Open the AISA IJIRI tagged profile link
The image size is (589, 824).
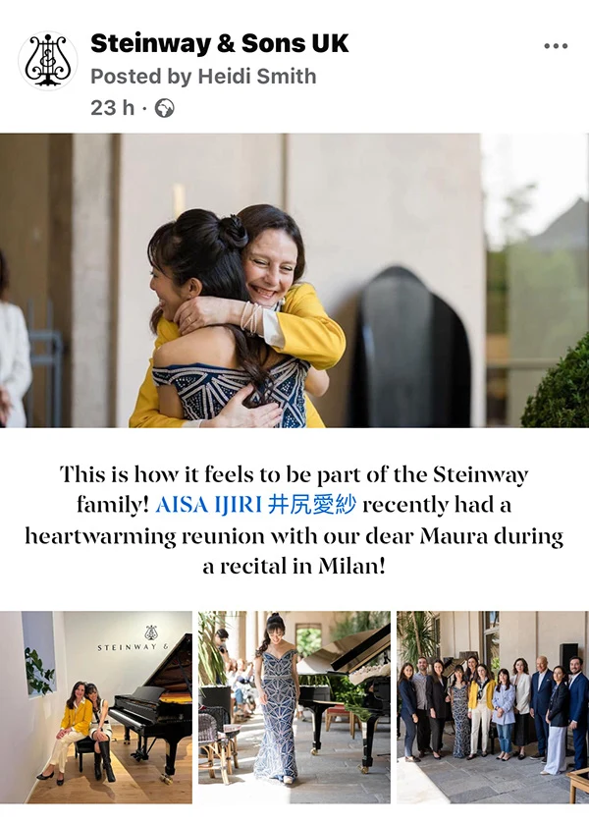(x=208, y=505)
